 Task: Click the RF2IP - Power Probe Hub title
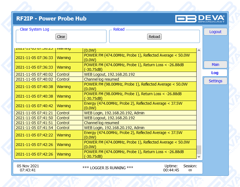[x=51, y=19]
